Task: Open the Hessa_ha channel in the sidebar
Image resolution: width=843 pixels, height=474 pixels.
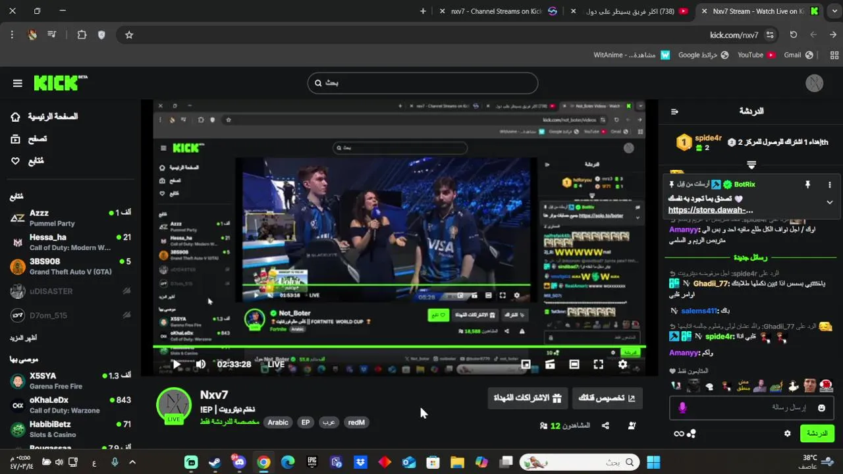Action: (70, 242)
